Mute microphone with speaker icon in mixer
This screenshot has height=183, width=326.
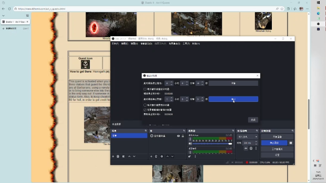point(190,144)
